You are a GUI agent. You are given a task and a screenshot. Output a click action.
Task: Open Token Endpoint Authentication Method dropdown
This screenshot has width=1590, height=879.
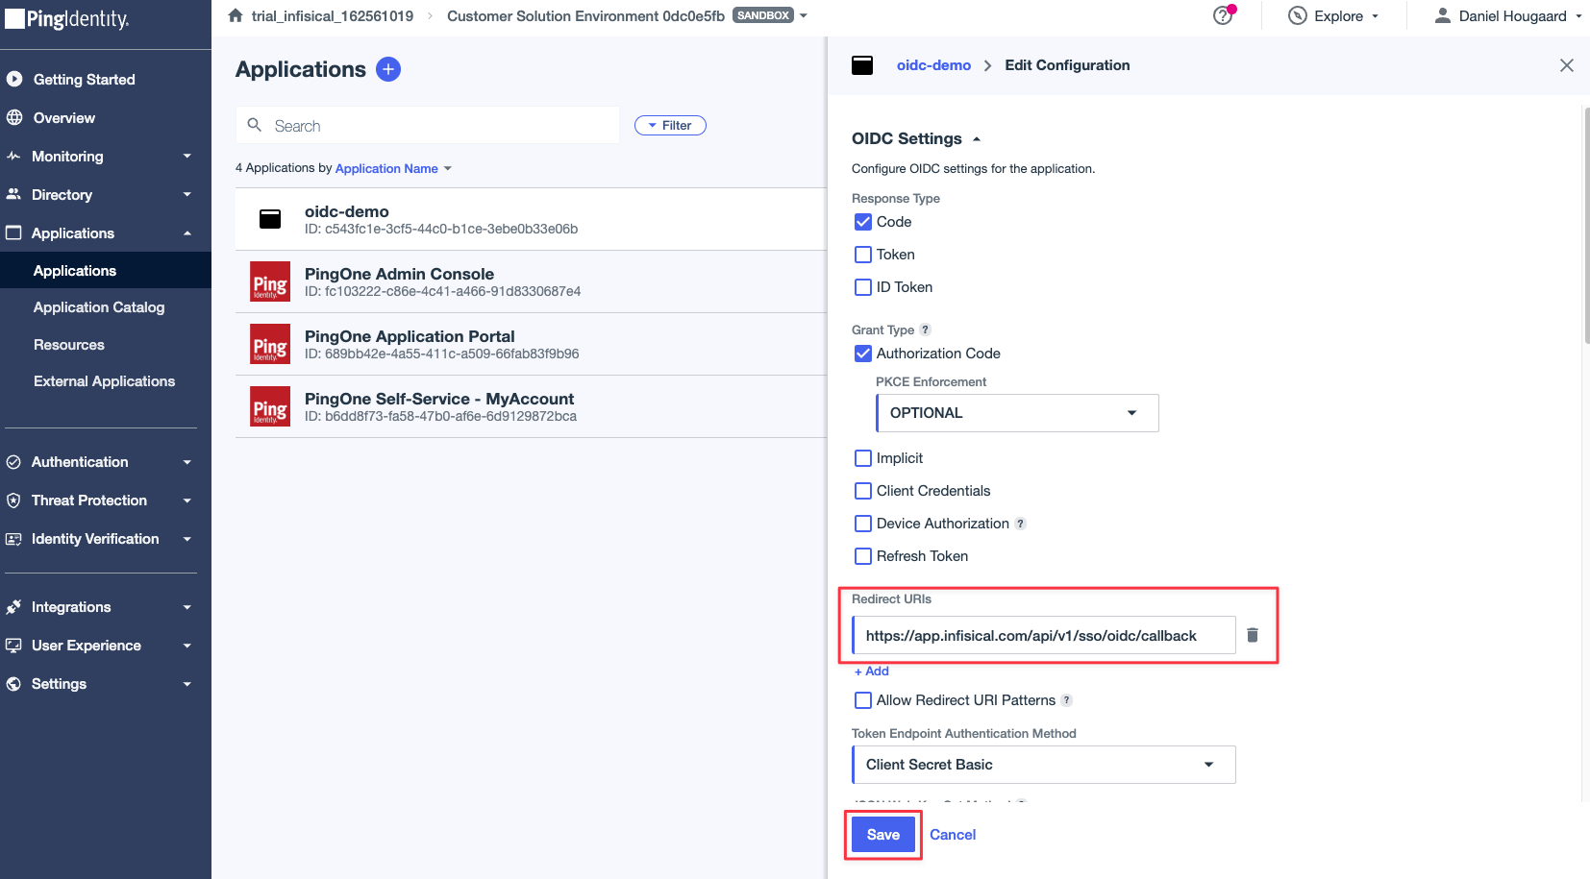coord(1044,765)
